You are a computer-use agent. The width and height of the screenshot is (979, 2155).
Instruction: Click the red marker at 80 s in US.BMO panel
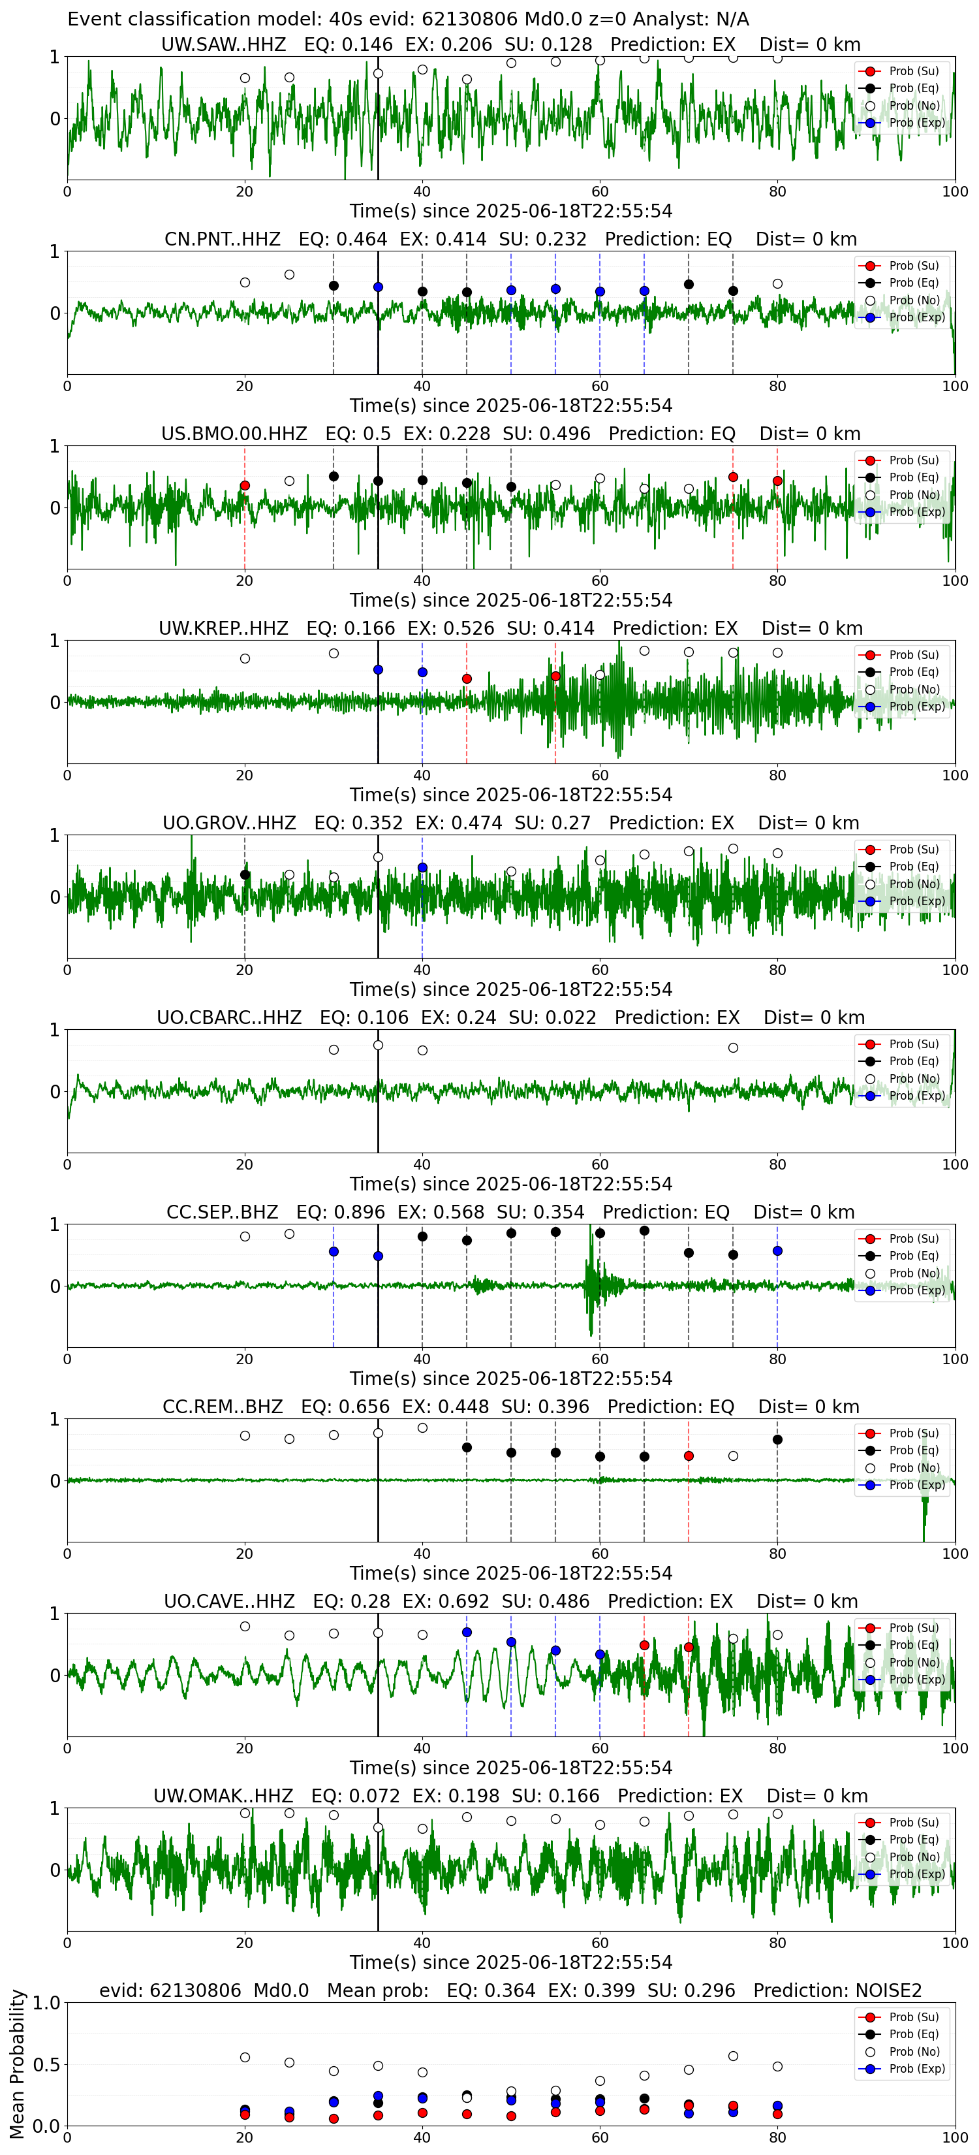[x=777, y=481]
